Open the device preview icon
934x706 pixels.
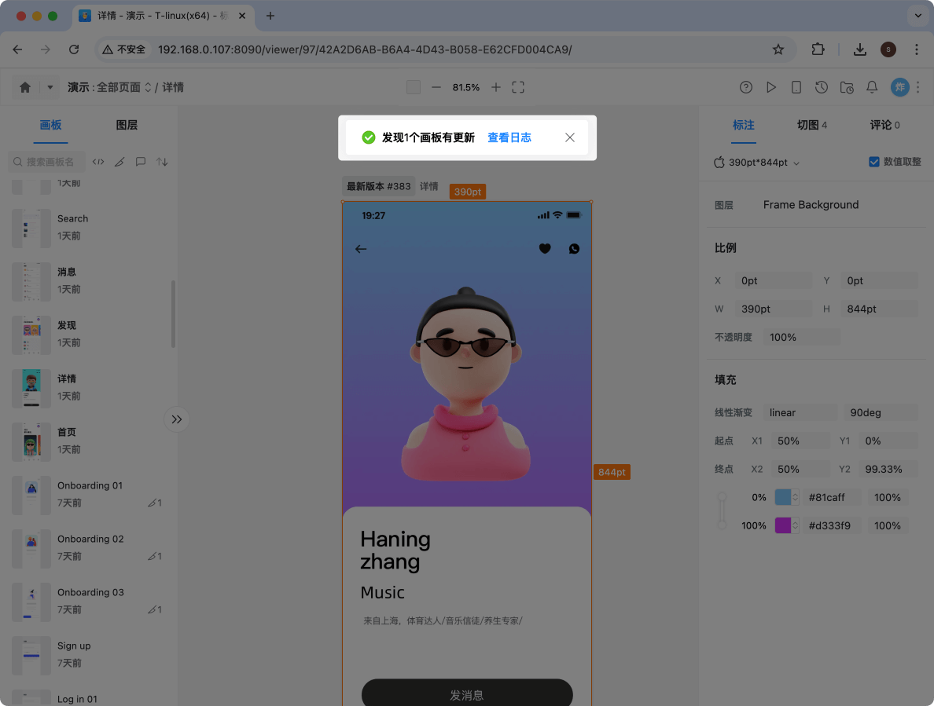[796, 87]
